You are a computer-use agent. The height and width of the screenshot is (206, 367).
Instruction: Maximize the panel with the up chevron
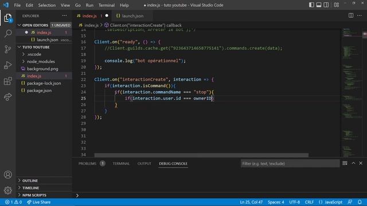[353, 163]
